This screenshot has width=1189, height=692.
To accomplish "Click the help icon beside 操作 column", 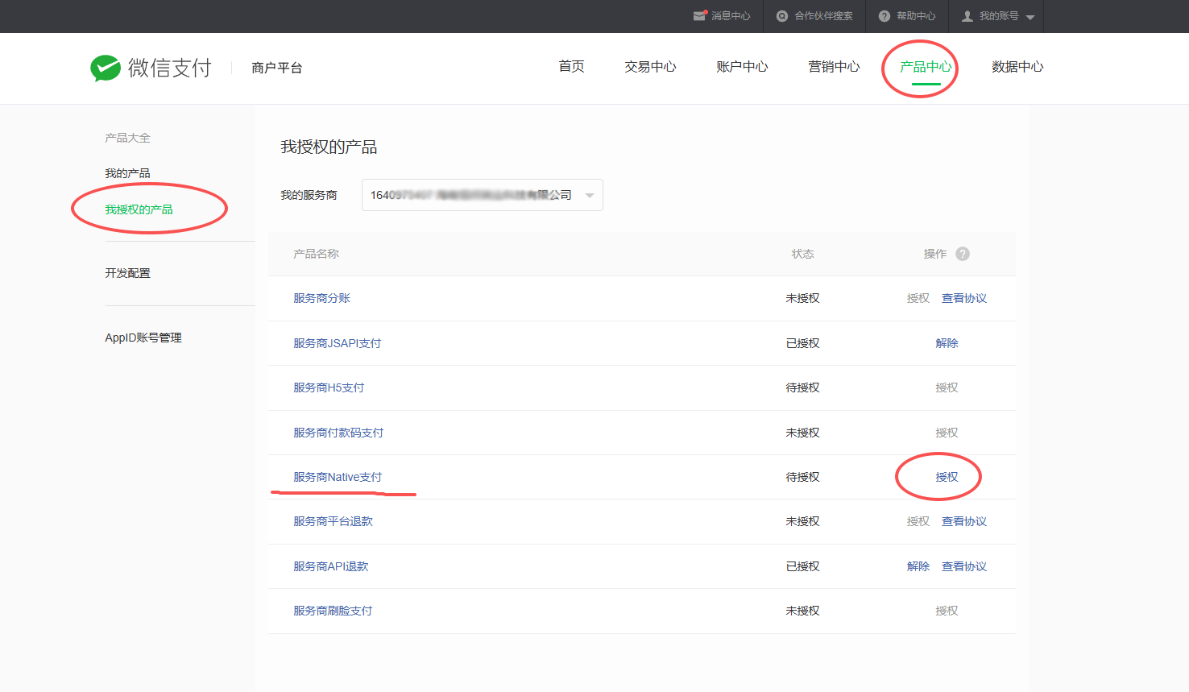I will (x=963, y=254).
